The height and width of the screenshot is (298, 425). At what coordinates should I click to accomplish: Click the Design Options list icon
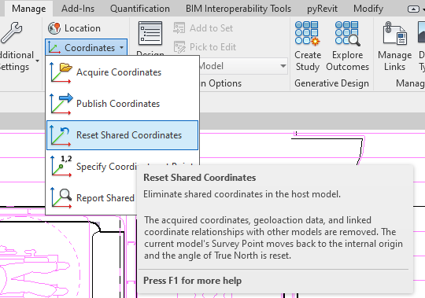150,33
